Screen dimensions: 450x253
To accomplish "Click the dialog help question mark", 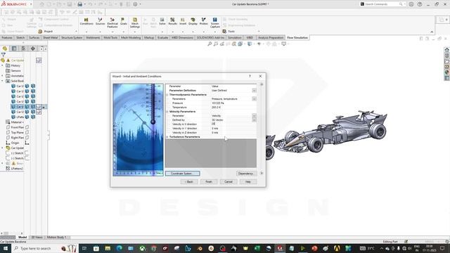I will click(x=250, y=76).
